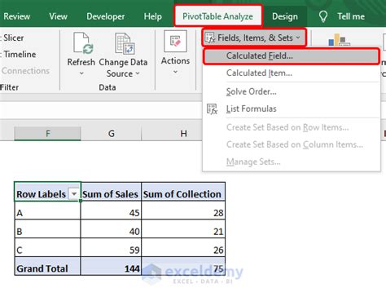The image size is (386, 297).
Task: Click the Tell me lightbulb icon
Action: (x=323, y=16)
